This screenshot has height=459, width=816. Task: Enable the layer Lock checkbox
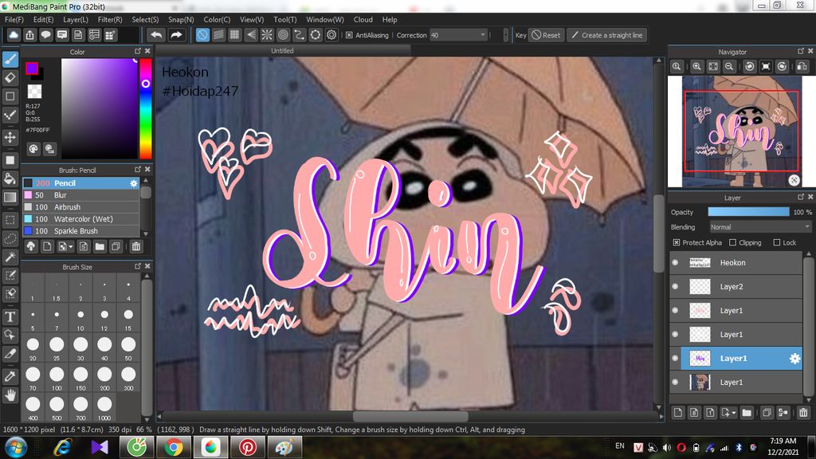pos(777,242)
